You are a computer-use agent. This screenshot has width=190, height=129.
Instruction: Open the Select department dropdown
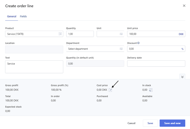[x=95, y=49]
